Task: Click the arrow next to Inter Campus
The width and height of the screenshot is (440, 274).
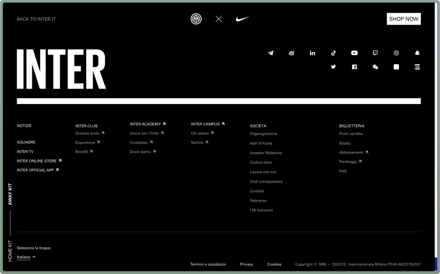Action: pyautogui.click(x=223, y=123)
